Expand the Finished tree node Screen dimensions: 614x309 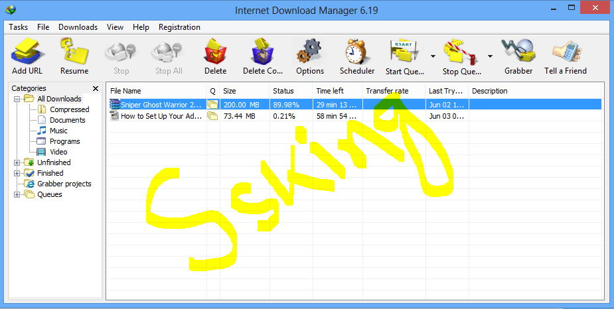pyautogui.click(x=17, y=173)
